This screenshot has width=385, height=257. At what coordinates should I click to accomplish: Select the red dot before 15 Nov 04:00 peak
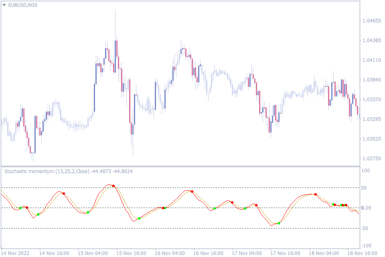pos(63,194)
